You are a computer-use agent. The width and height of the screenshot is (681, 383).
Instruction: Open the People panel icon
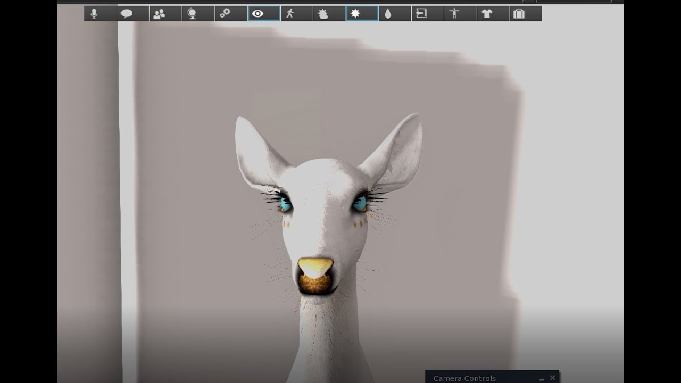[x=165, y=14]
